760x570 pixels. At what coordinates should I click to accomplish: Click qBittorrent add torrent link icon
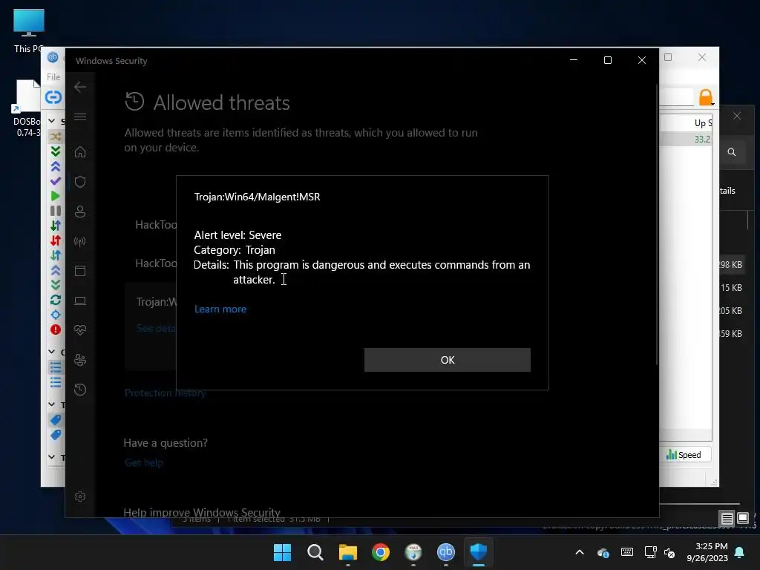[53, 97]
